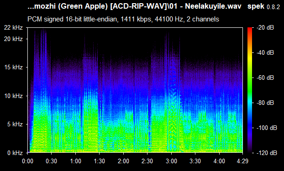Click the 15 kHz frequency label
Viewport: 284px width, 171px height.
(14, 67)
